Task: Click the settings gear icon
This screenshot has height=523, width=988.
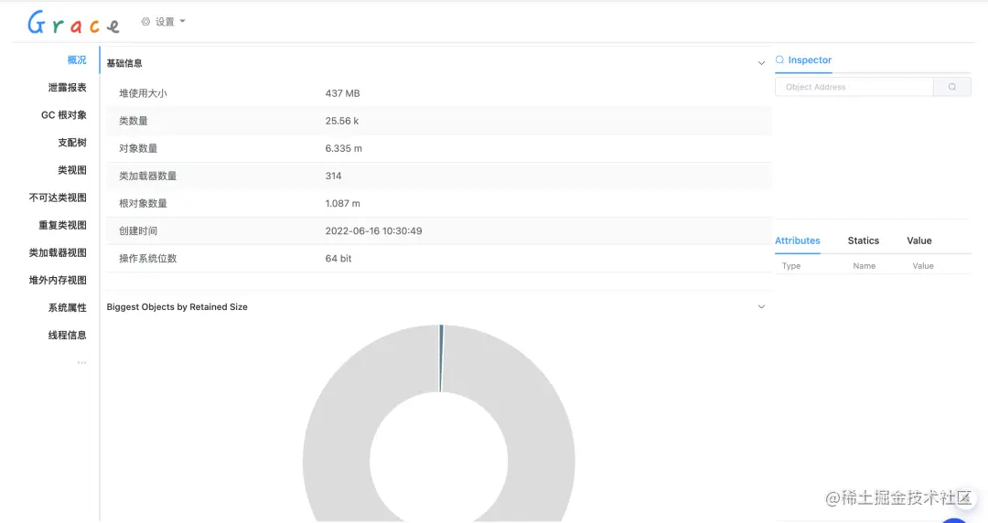Action: pyautogui.click(x=145, y=21)
